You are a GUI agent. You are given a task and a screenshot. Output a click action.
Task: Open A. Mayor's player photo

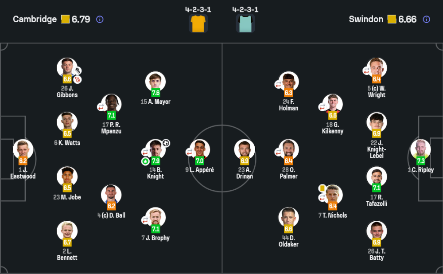(155, 81)
